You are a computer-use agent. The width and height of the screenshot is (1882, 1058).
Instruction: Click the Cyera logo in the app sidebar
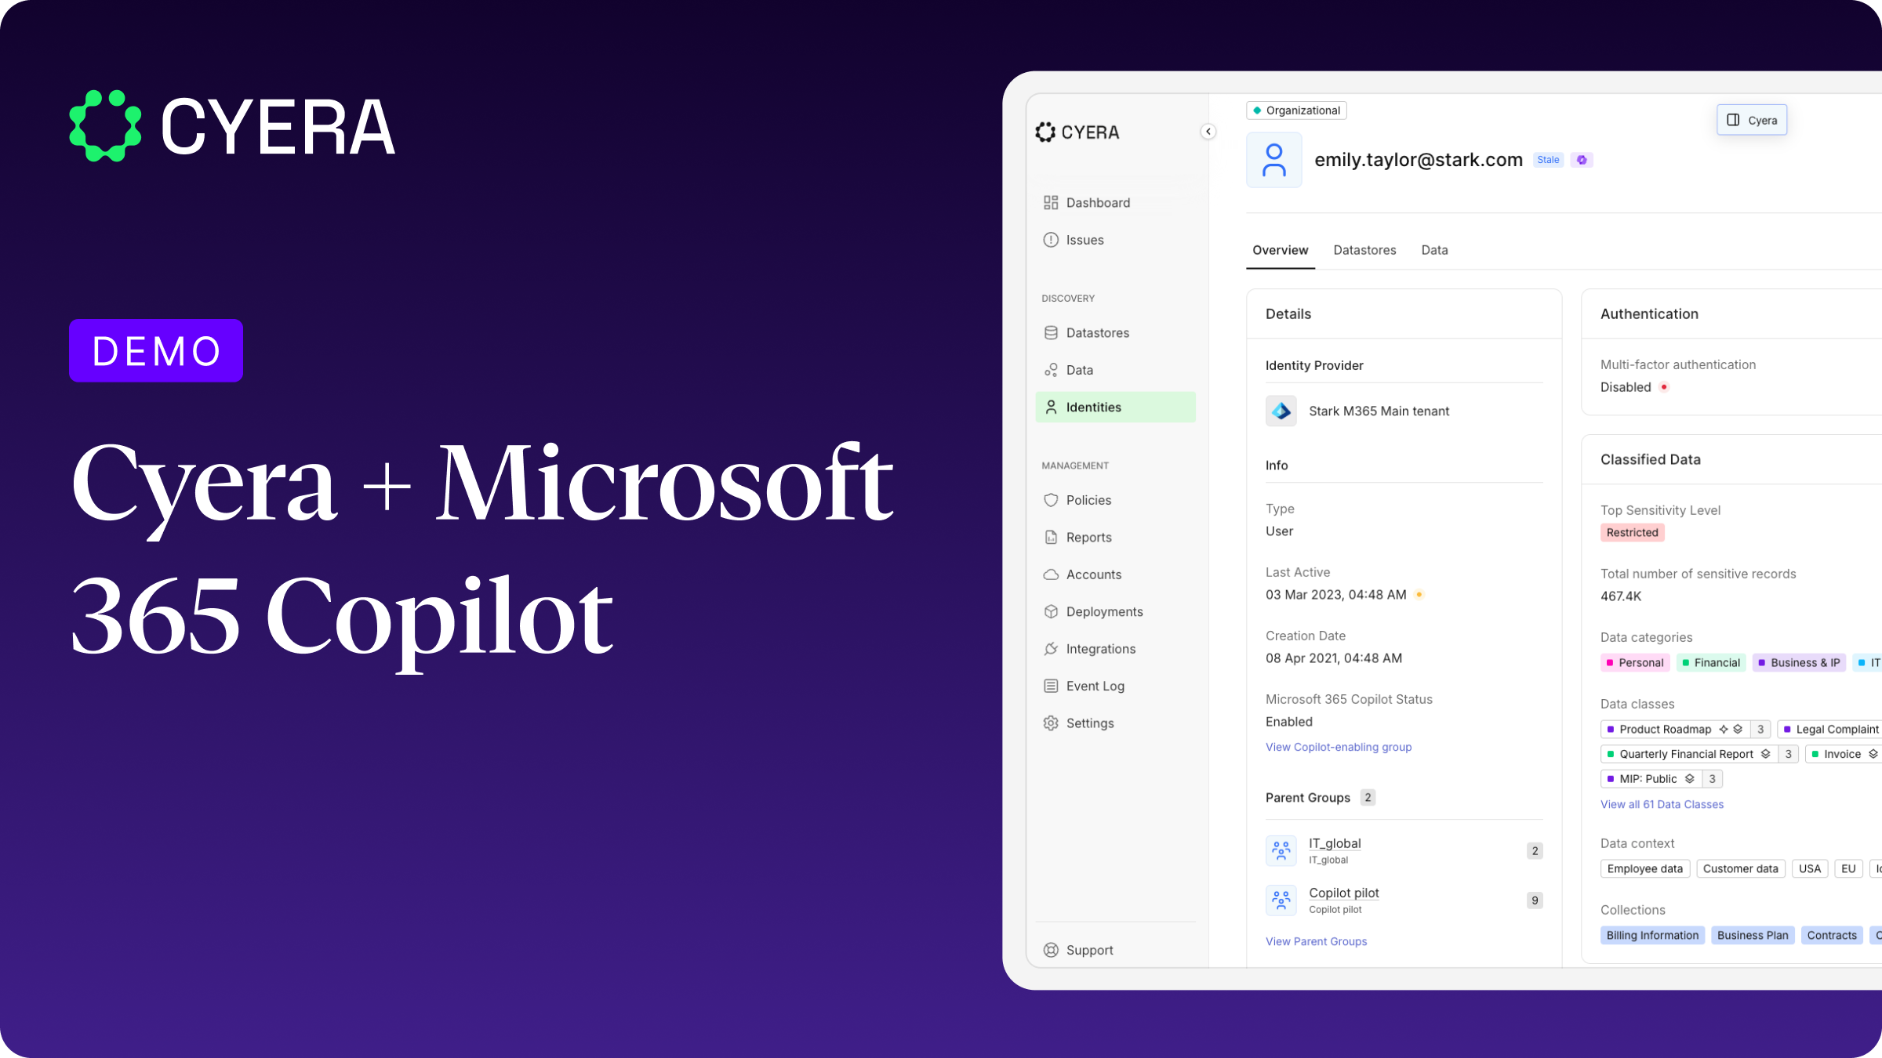click(x=1077, y=132)
